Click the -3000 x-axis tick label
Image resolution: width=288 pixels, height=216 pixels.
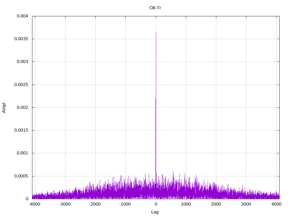(65, 204)
